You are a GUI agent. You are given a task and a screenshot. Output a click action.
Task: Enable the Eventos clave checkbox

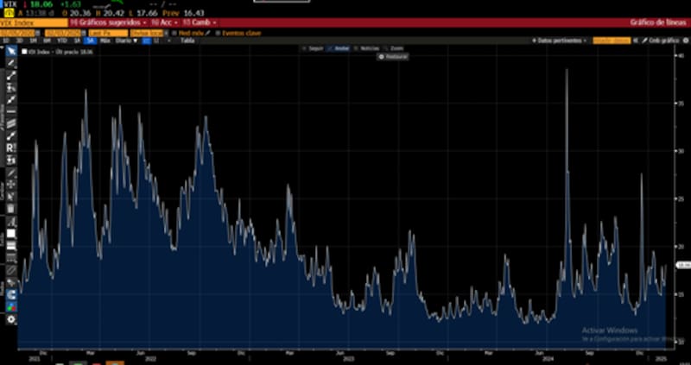[x=215, y=33]
